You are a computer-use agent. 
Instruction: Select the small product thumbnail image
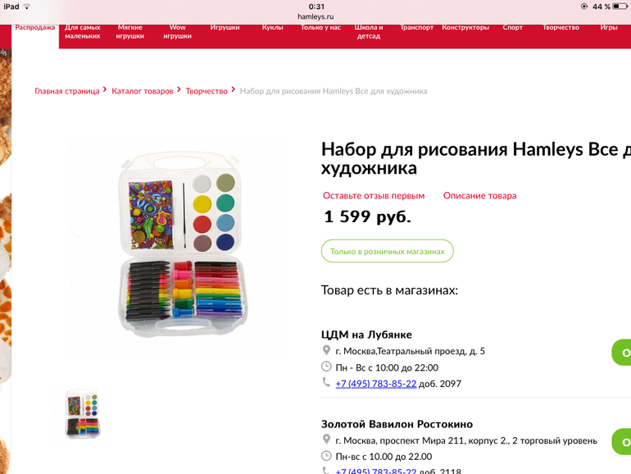pyautogui.click(x=83, y=413)
